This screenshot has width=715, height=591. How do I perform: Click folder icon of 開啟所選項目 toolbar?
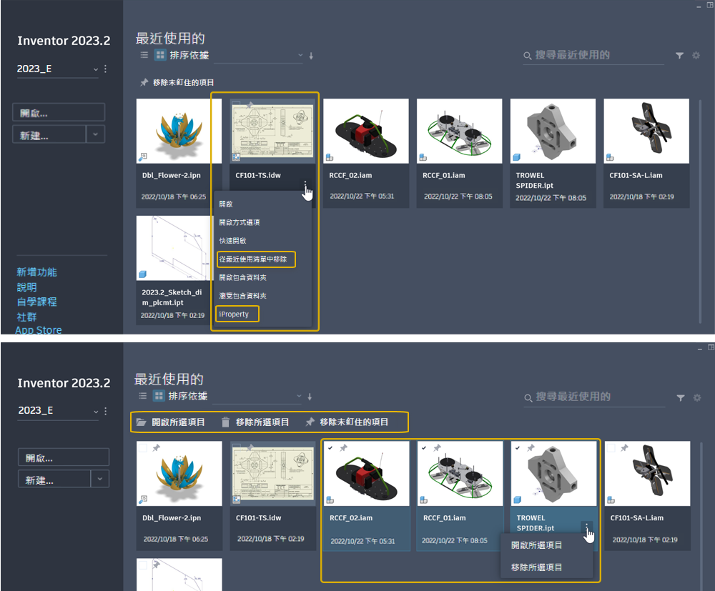point(142,422)
